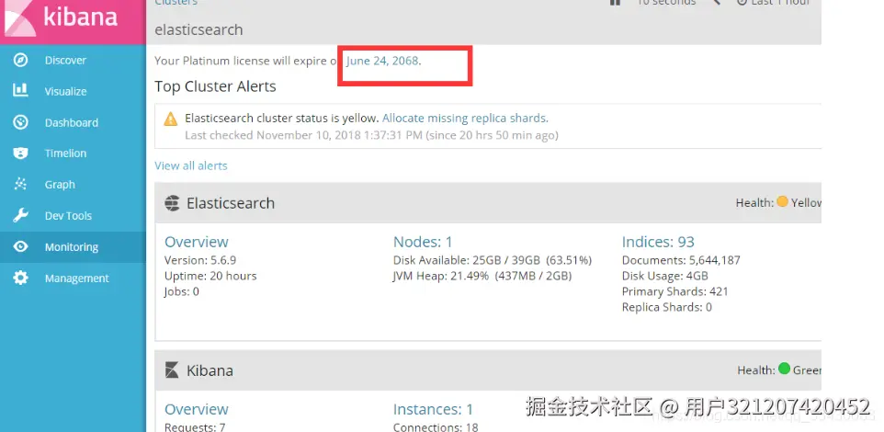Open the Kibana Overview link

(197, 409)
